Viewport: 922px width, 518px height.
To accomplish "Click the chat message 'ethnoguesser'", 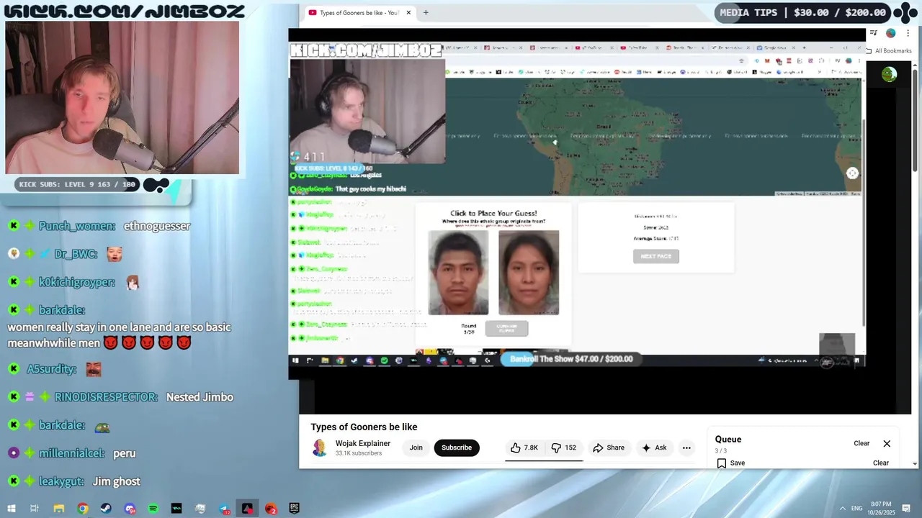I will pyautogui.click(x=157, y=226).
